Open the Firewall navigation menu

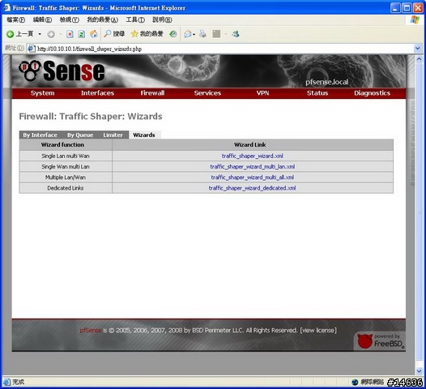(152, 93)
